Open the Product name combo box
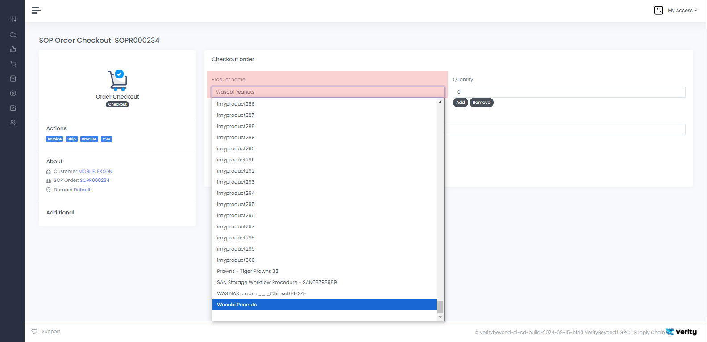 pyautogui.click(x=328, y=92)
